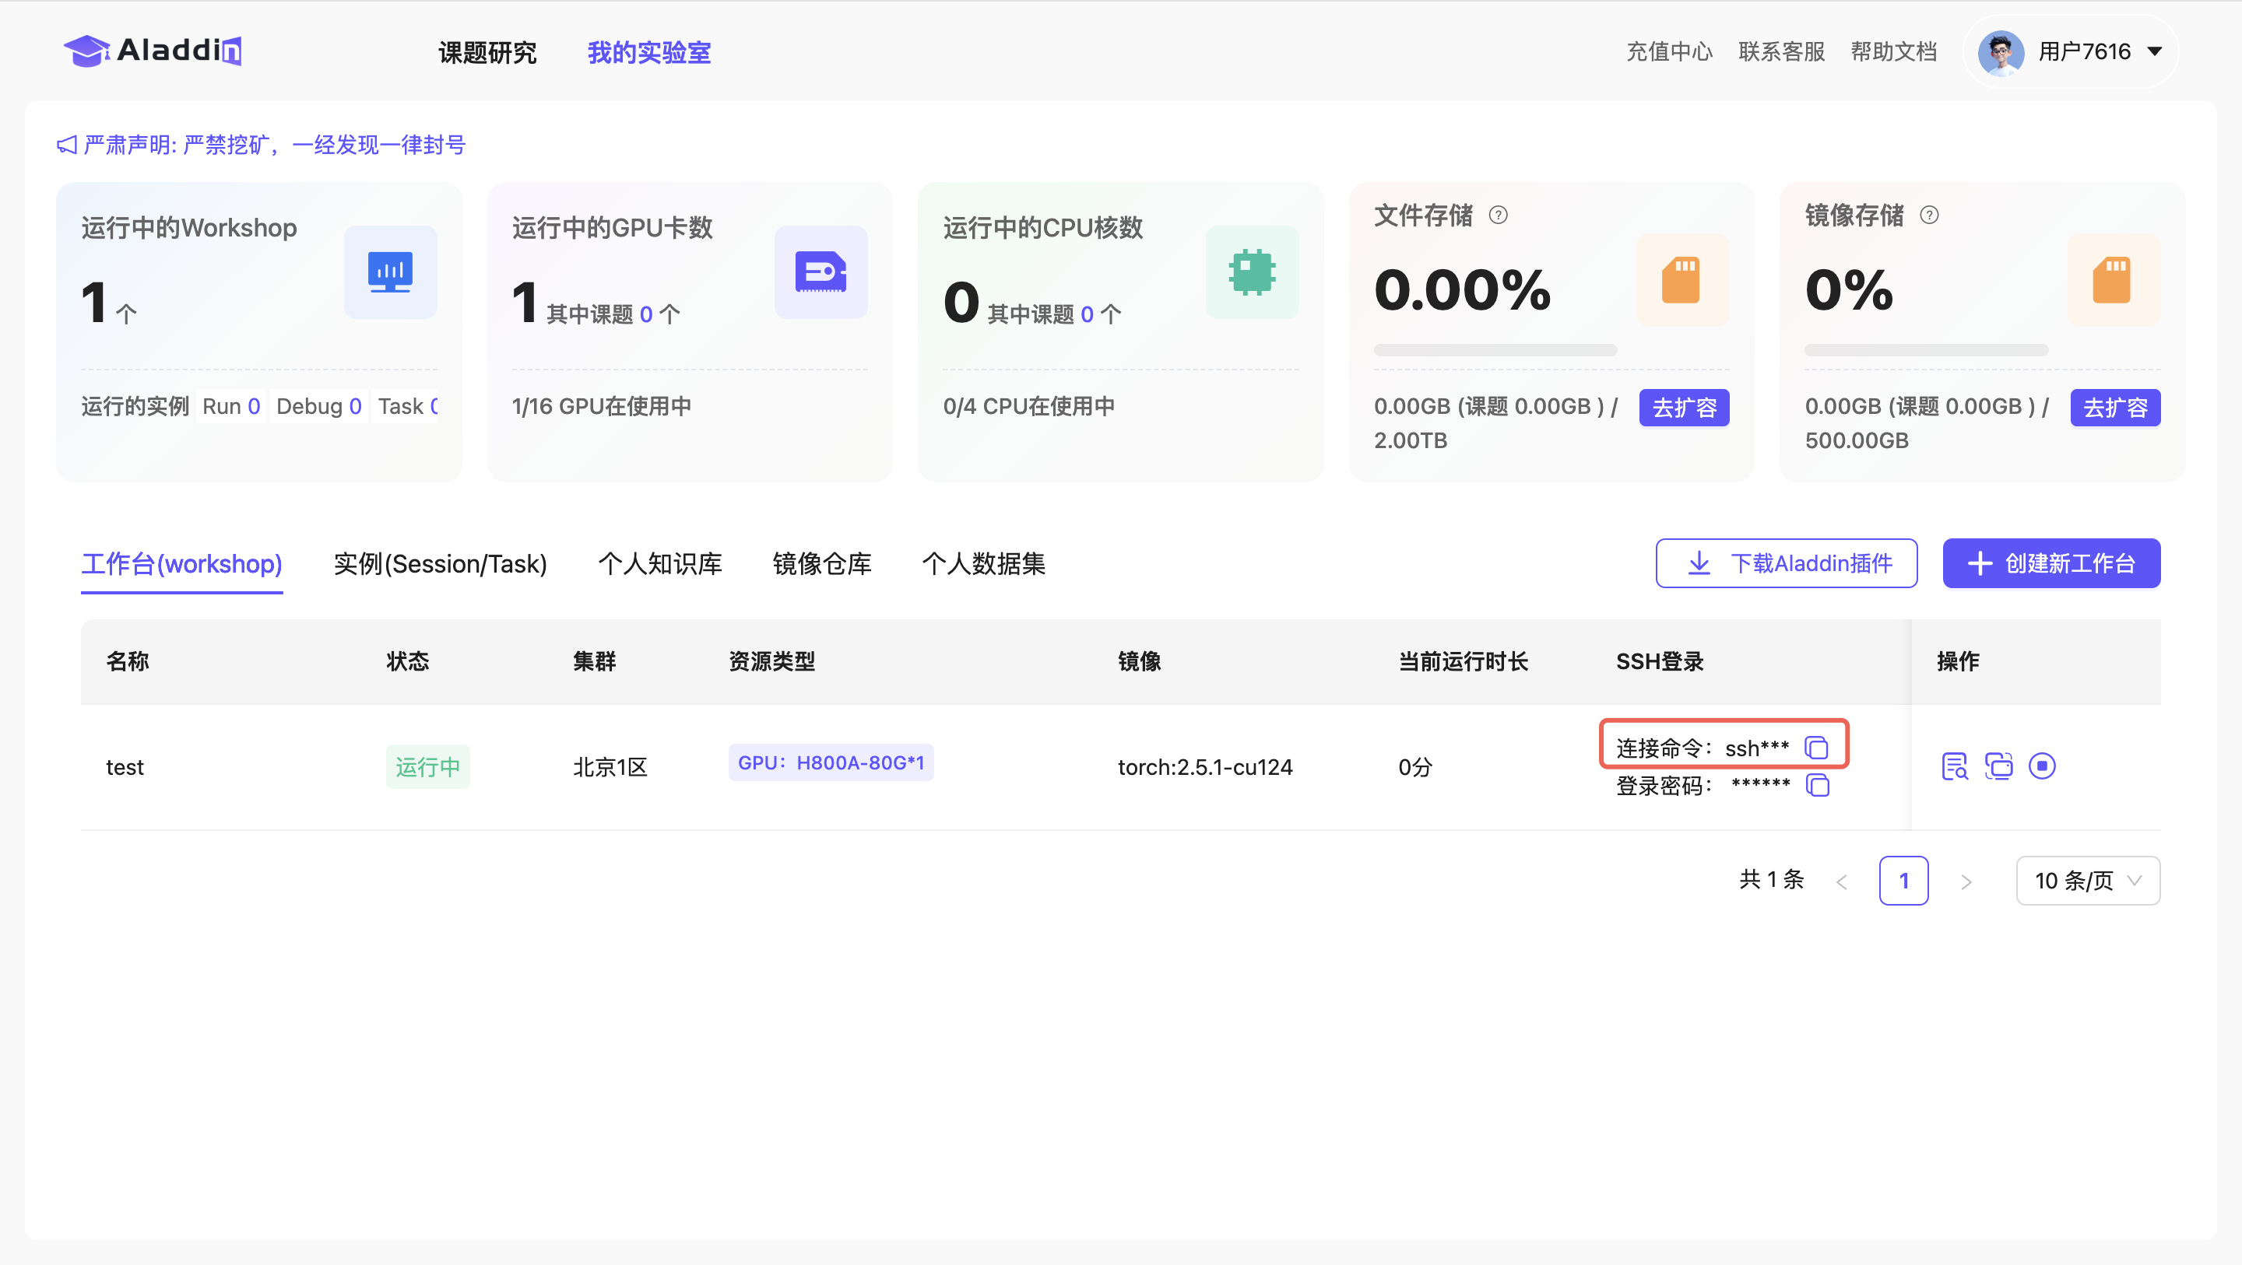The height and width of the screenshot is (1265, 2242).
Task: Copy the SSH login password
Action: click(x=1817, y=785)
